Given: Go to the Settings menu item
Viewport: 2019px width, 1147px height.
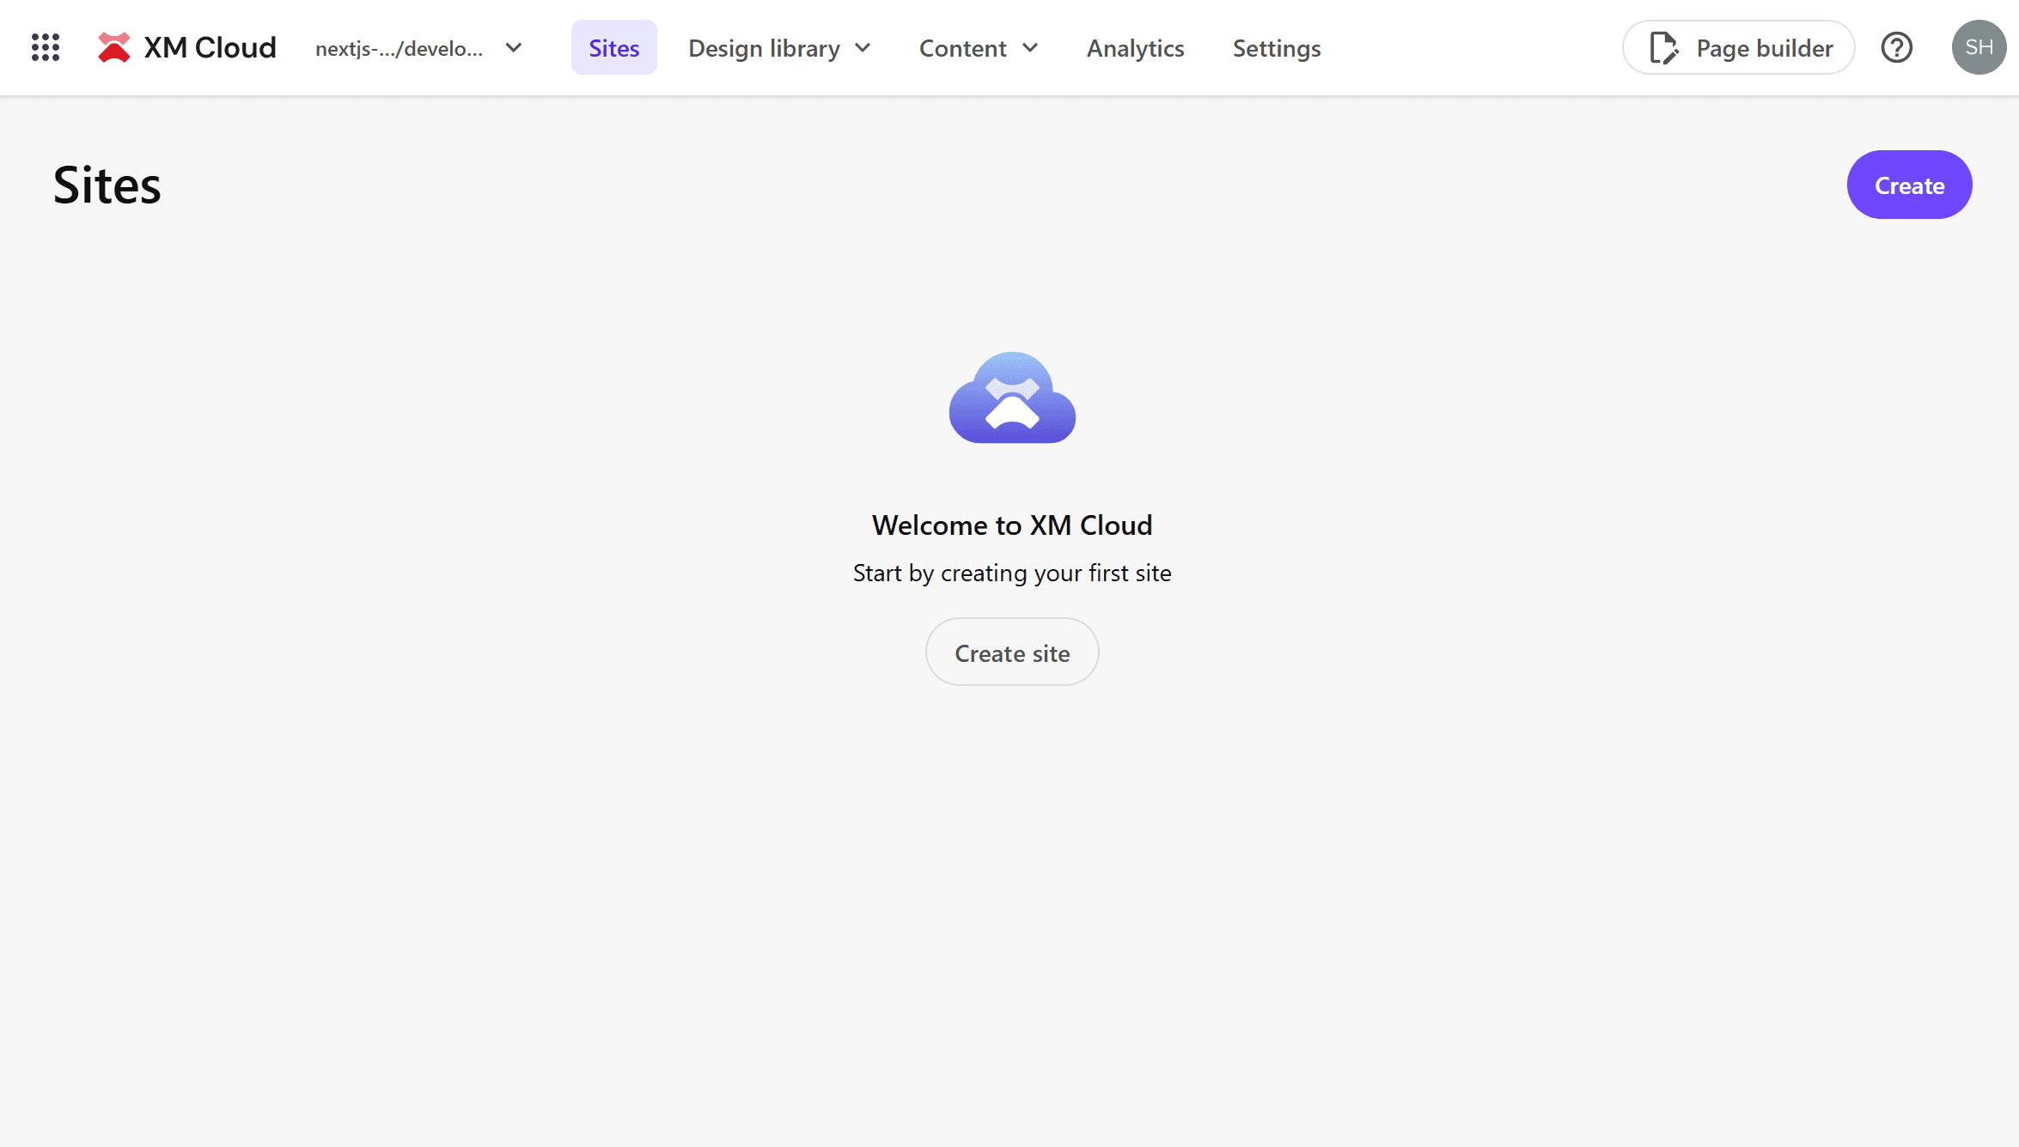Looking at the screenshot, I should [1276, 48].
